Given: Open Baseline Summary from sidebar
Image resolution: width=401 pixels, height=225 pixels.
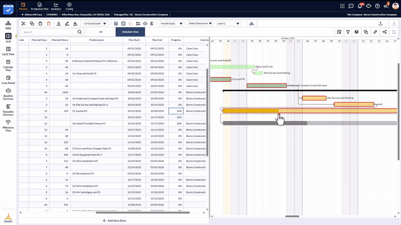Looking at the screenshot, I should pos(8,93).
